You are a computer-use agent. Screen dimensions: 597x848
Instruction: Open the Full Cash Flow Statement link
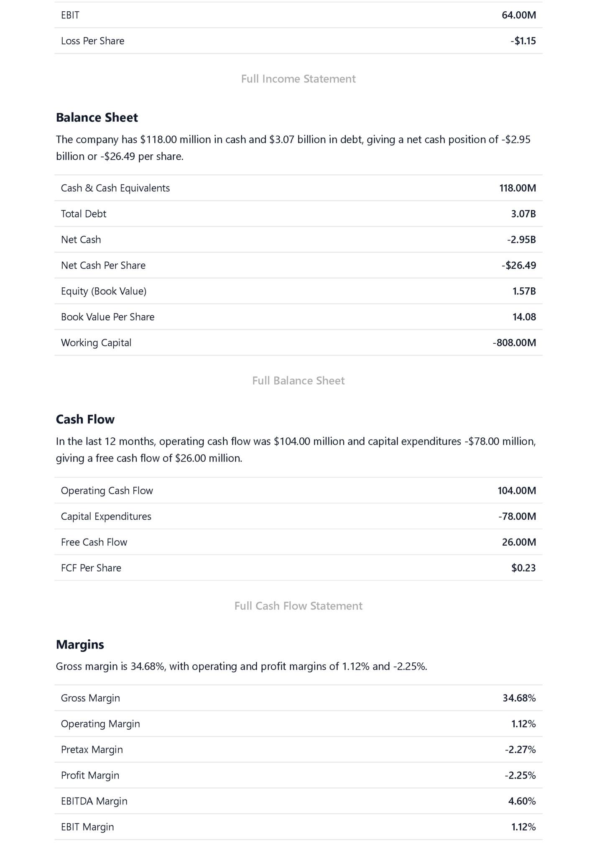click(x=298, y=606)
